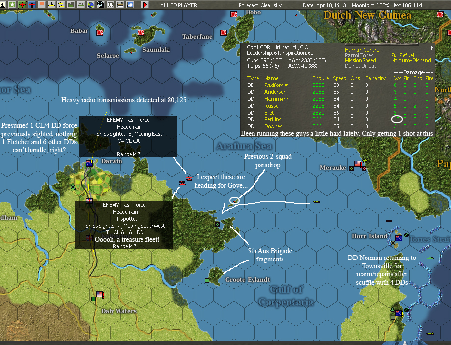Select the red plane on blue background icon
Image resolution: width=451 pixels, height=345 pixels.
(x=32, y=4)
